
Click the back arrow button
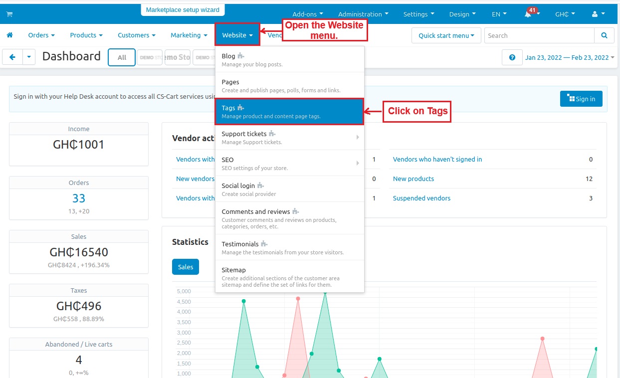(12, 57)
